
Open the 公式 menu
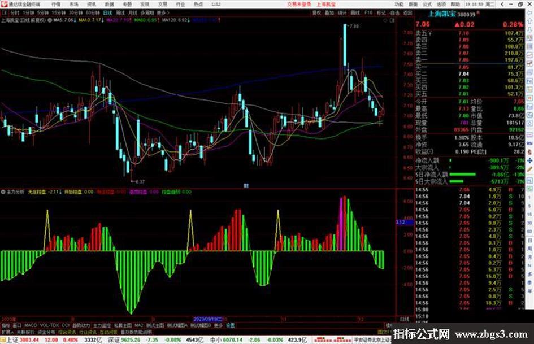click(427, 4)
